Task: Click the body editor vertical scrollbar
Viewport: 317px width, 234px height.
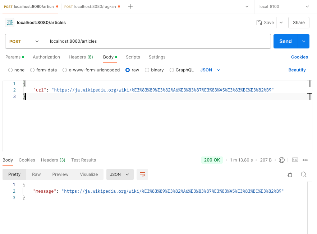Action: [x=309, y=116]
